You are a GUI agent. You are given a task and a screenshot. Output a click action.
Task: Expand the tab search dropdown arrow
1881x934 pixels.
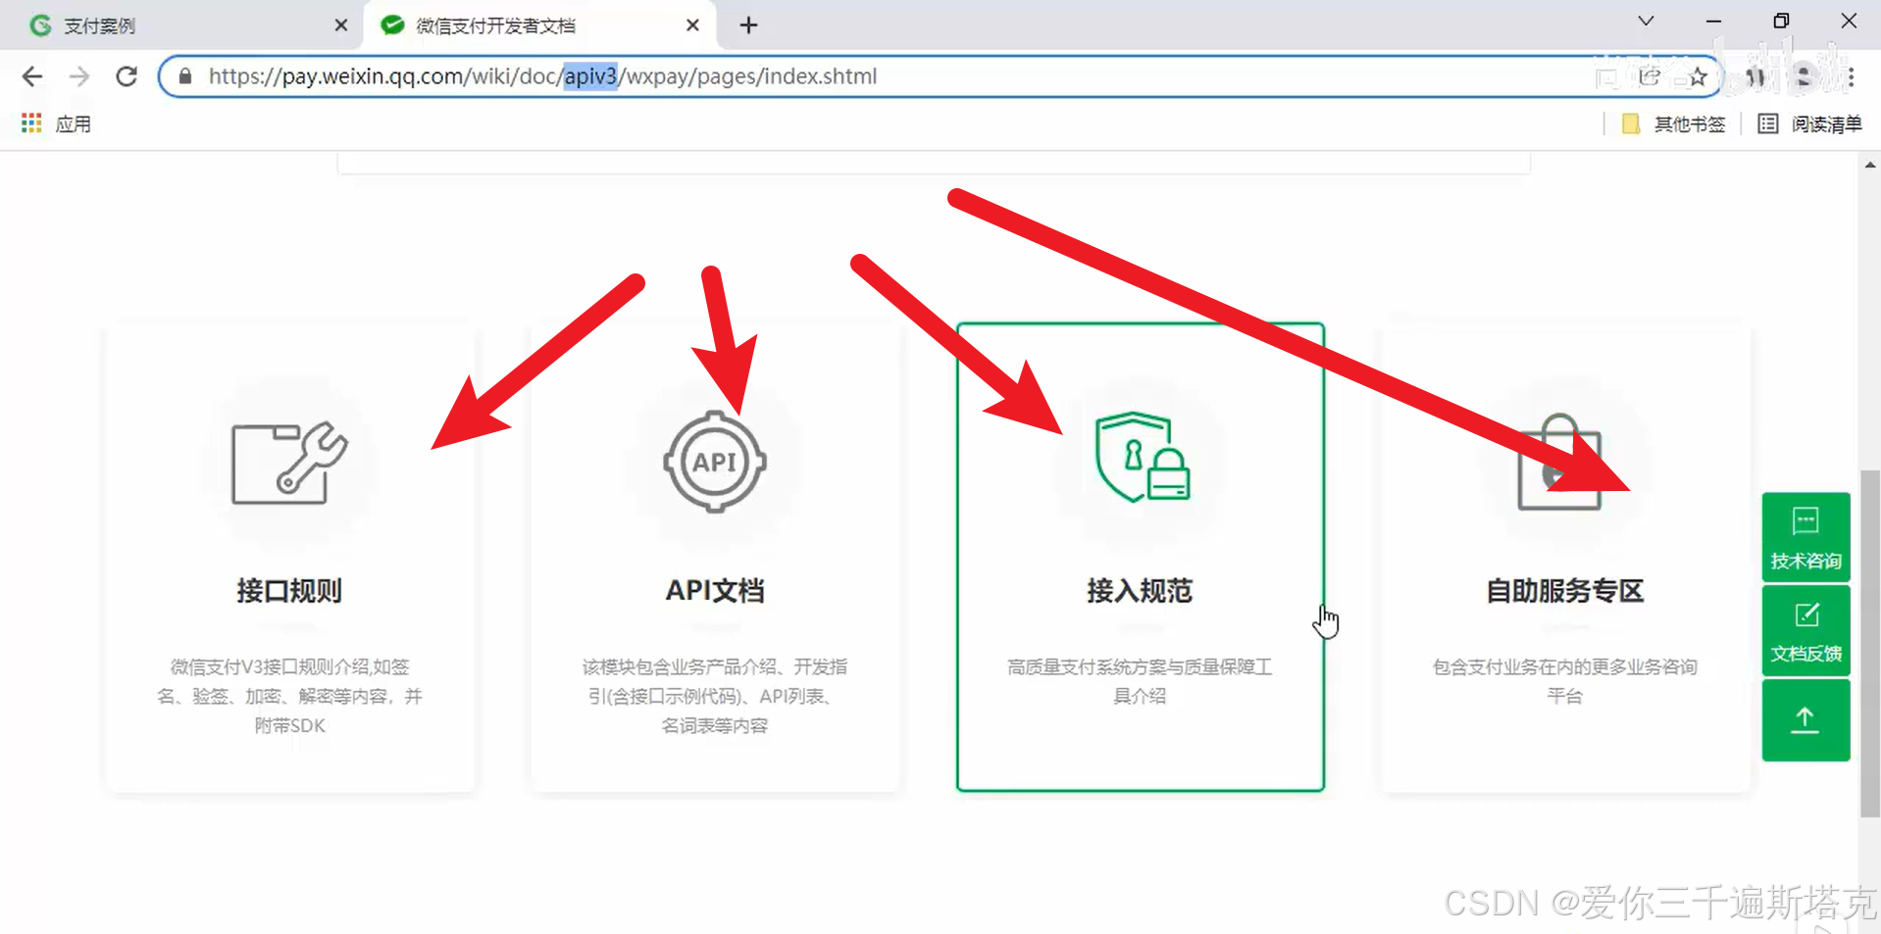tap(1646, 22)
